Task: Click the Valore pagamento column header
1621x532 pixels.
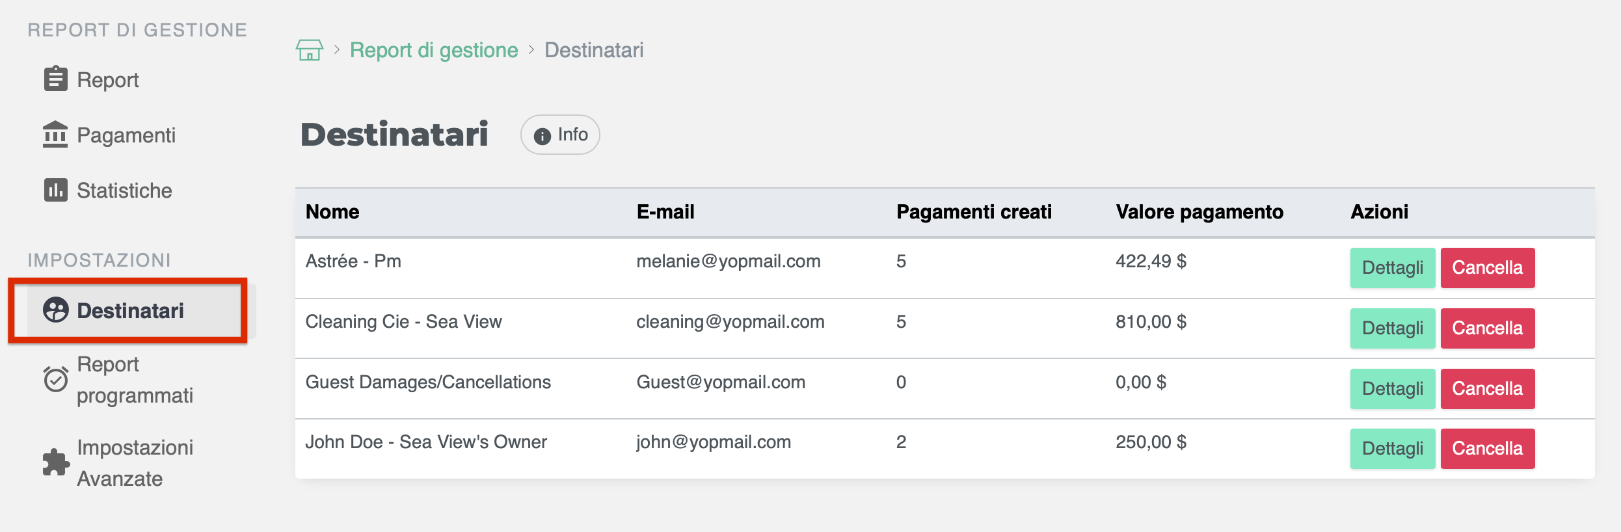Action: pos(1199,212)
